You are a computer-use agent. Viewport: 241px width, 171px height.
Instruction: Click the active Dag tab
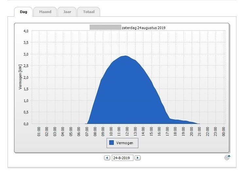pyautogui.click(x=24, y=12)
